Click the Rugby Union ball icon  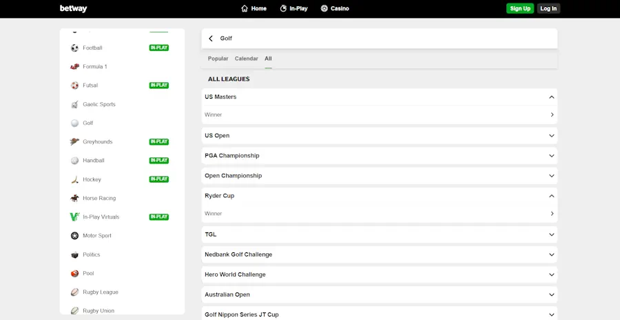click(74, 311)
